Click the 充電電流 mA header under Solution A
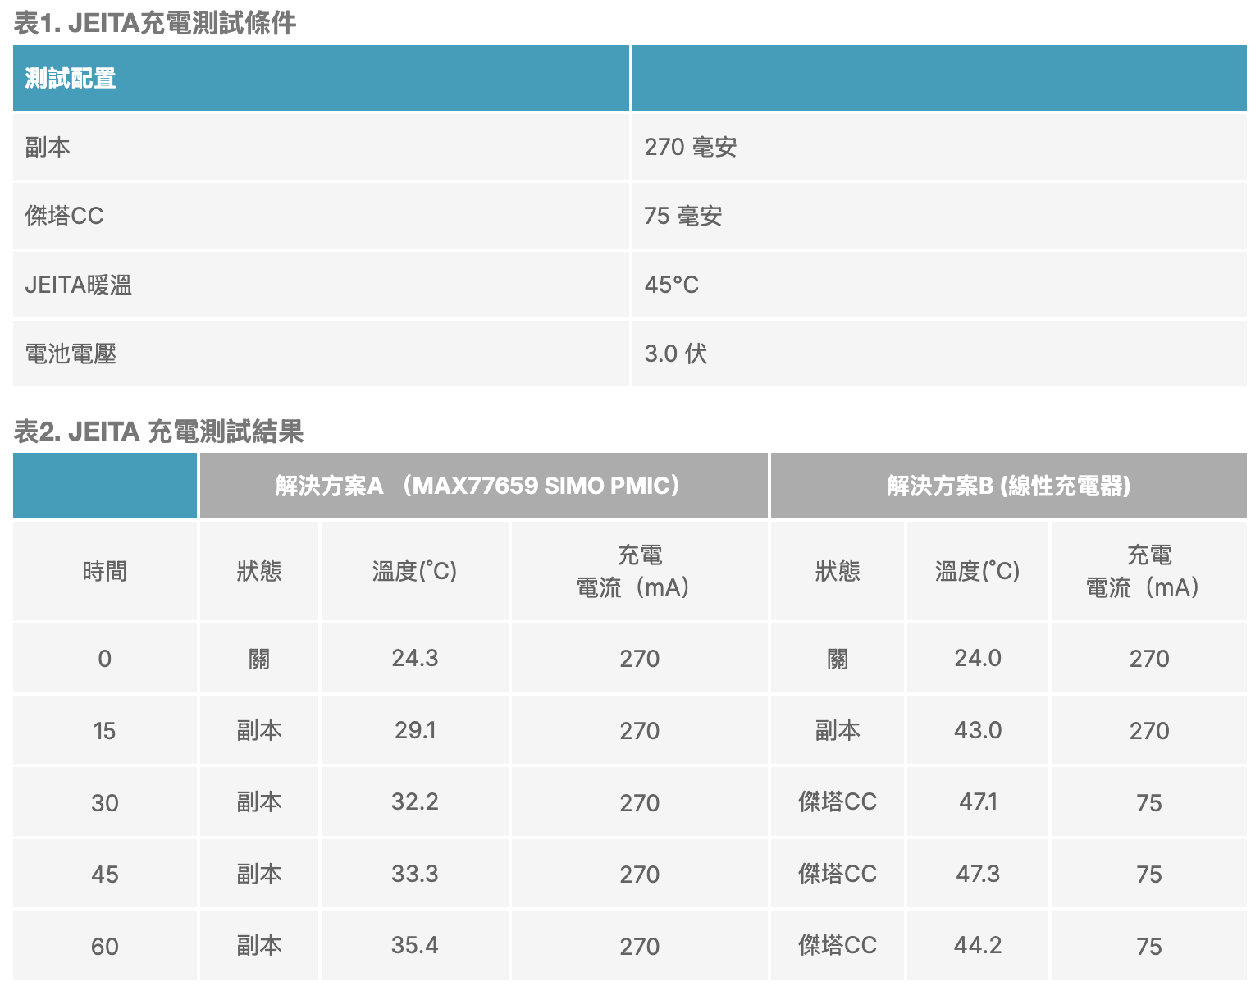 pos(639,571)
